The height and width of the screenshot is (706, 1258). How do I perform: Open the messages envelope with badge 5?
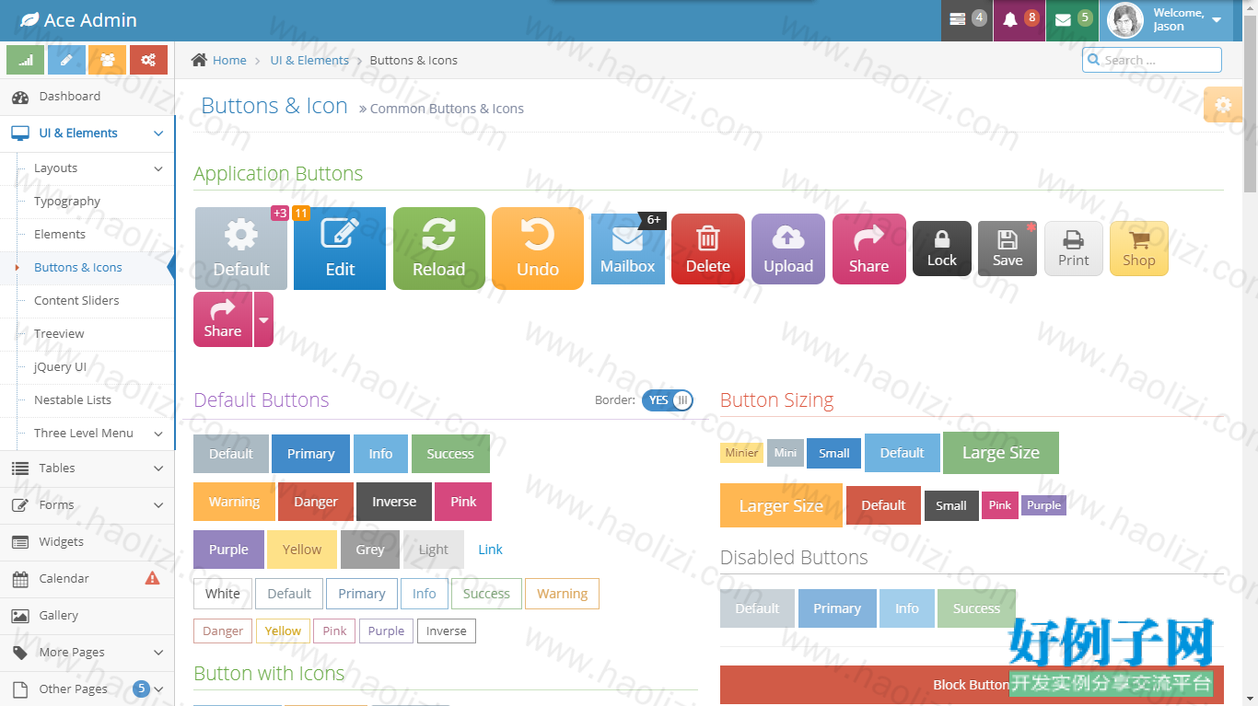(1072, 20)
